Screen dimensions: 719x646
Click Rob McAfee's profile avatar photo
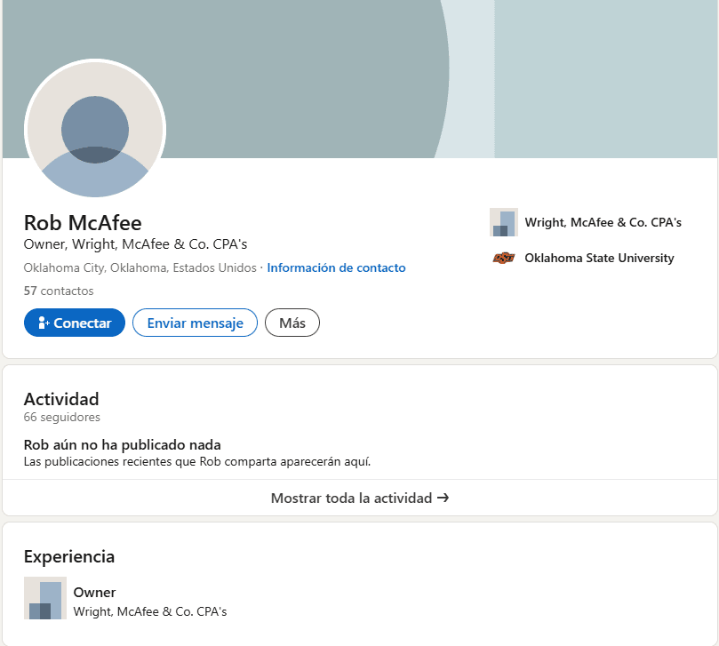click(x=95, y=129)
